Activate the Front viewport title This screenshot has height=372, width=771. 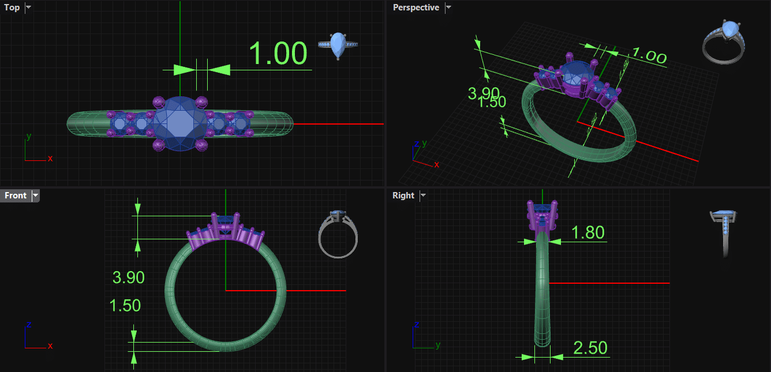(16, 196)
